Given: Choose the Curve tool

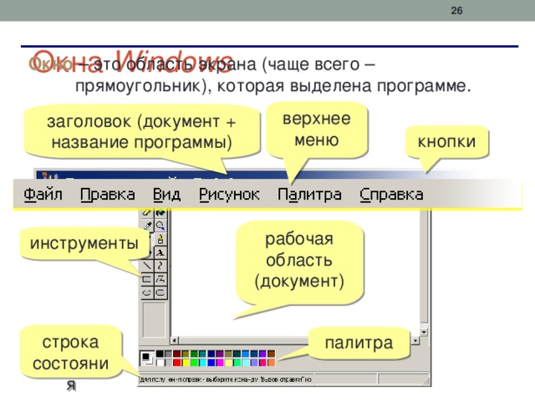Looking at the screenshot, I should pos(160,266).
